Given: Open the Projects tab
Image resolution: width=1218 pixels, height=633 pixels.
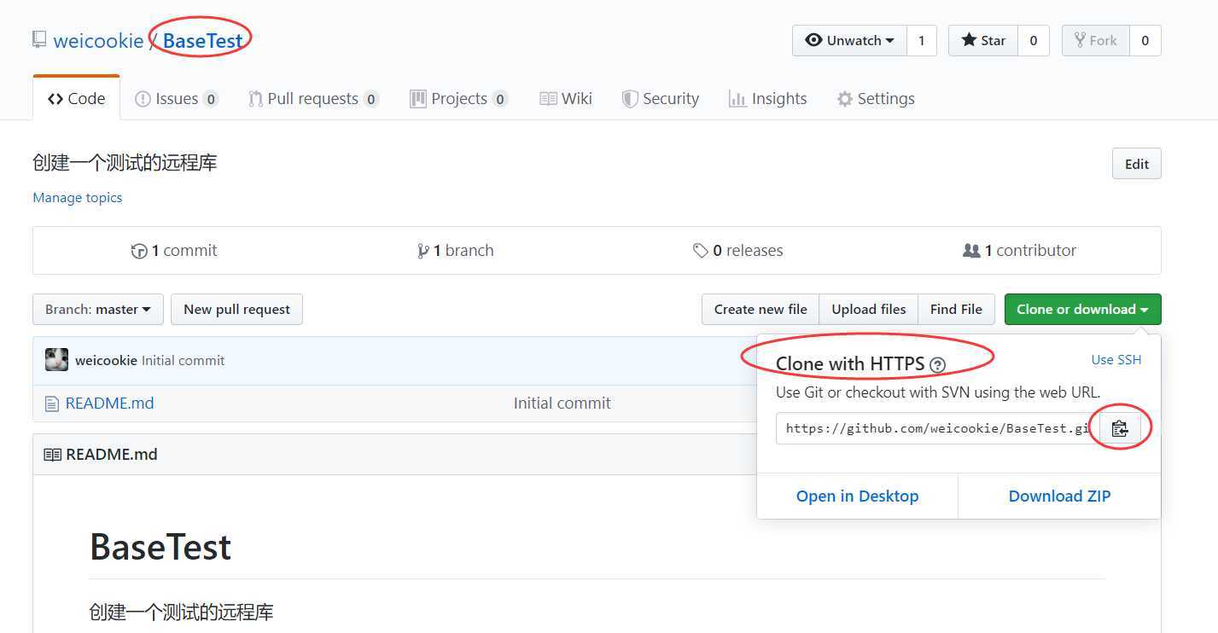Looking at the screenshot, I should click(x=459, y=98).
